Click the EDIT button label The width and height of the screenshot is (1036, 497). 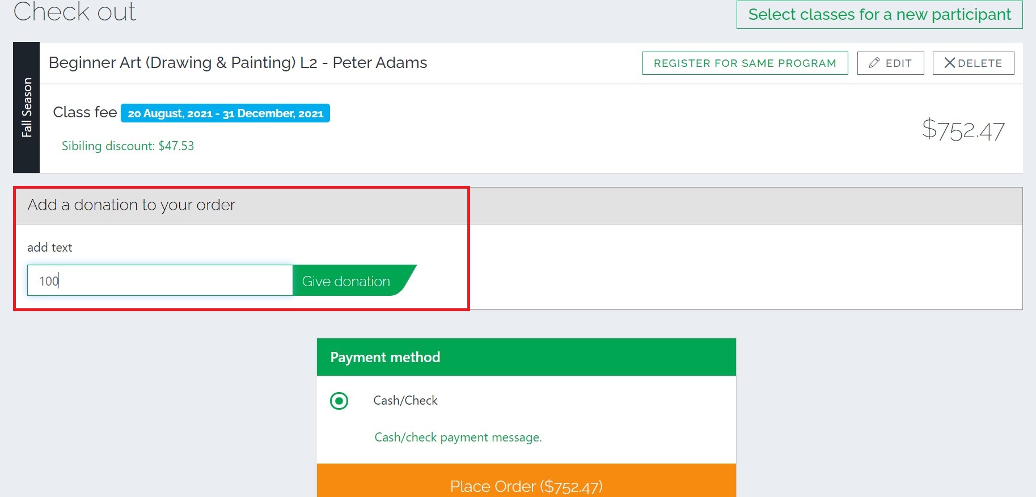pyautogui.click(x=899, y=63)
